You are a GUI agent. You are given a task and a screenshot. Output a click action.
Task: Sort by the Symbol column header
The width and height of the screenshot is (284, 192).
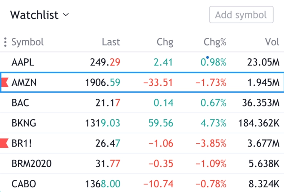click(x=28, y=42)
